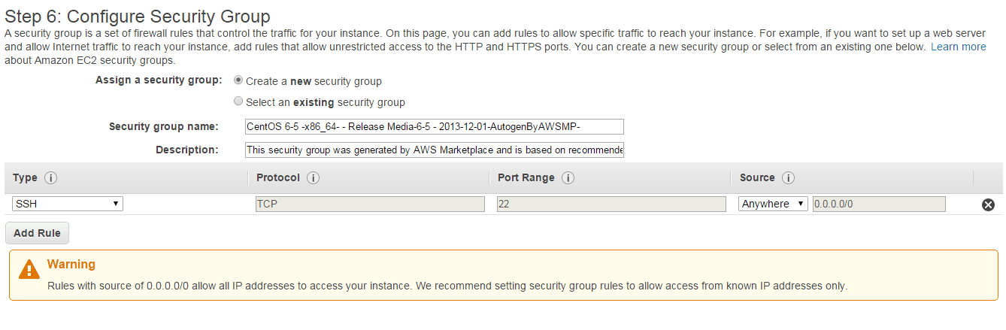
Task: Click the port range 22 field
Action: [611, 204]
